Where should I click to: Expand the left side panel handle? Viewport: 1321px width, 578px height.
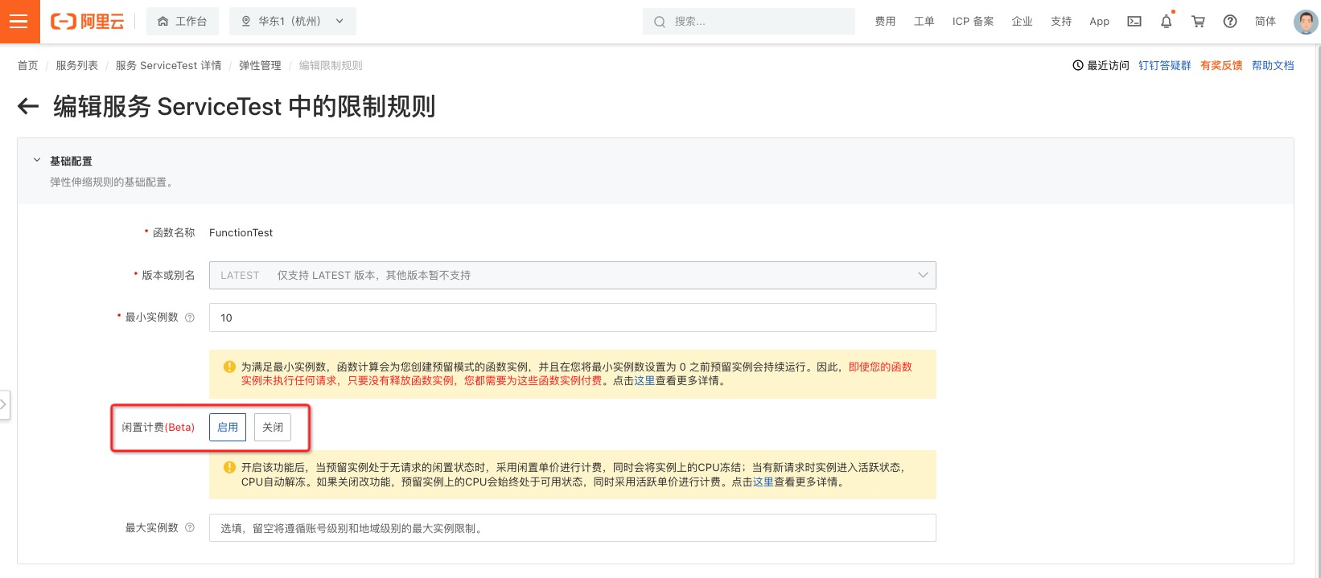point(4,404)
